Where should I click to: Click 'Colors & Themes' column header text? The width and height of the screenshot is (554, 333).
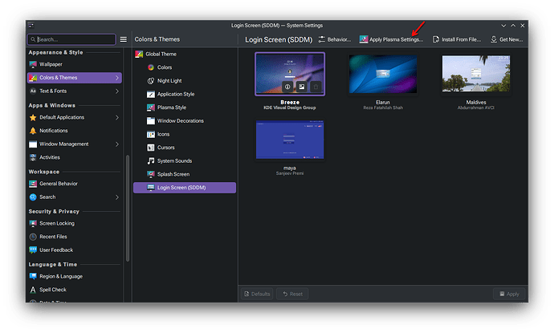[157, 39]
